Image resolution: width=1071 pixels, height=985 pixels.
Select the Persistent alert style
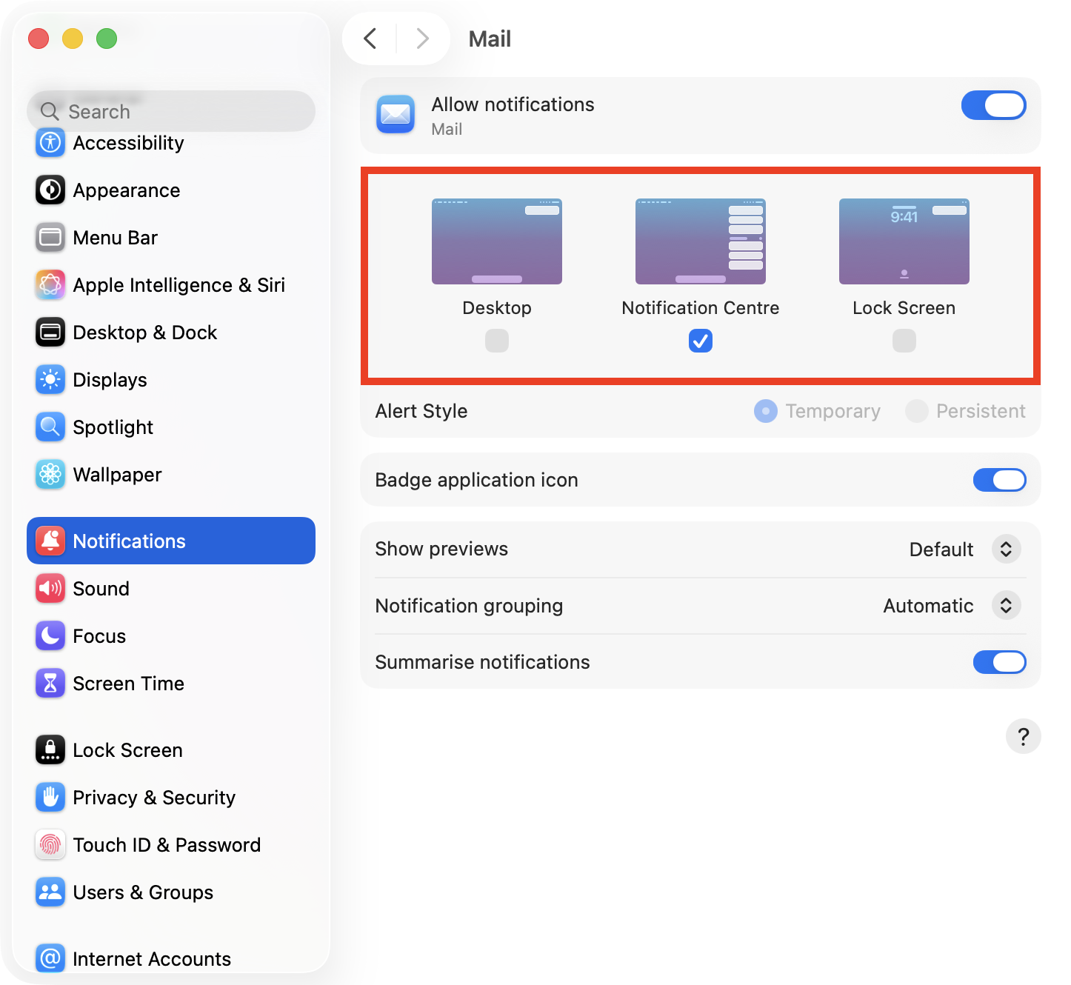click(918, 411)
